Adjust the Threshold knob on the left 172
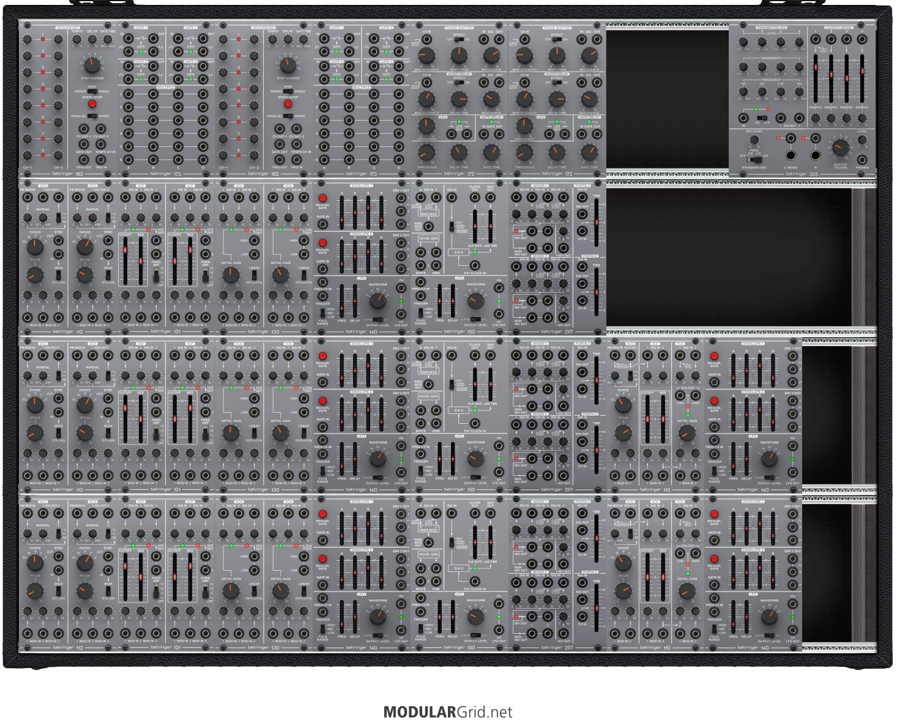The height and width of the screenshot is (725, 897). tap(426, 153)
